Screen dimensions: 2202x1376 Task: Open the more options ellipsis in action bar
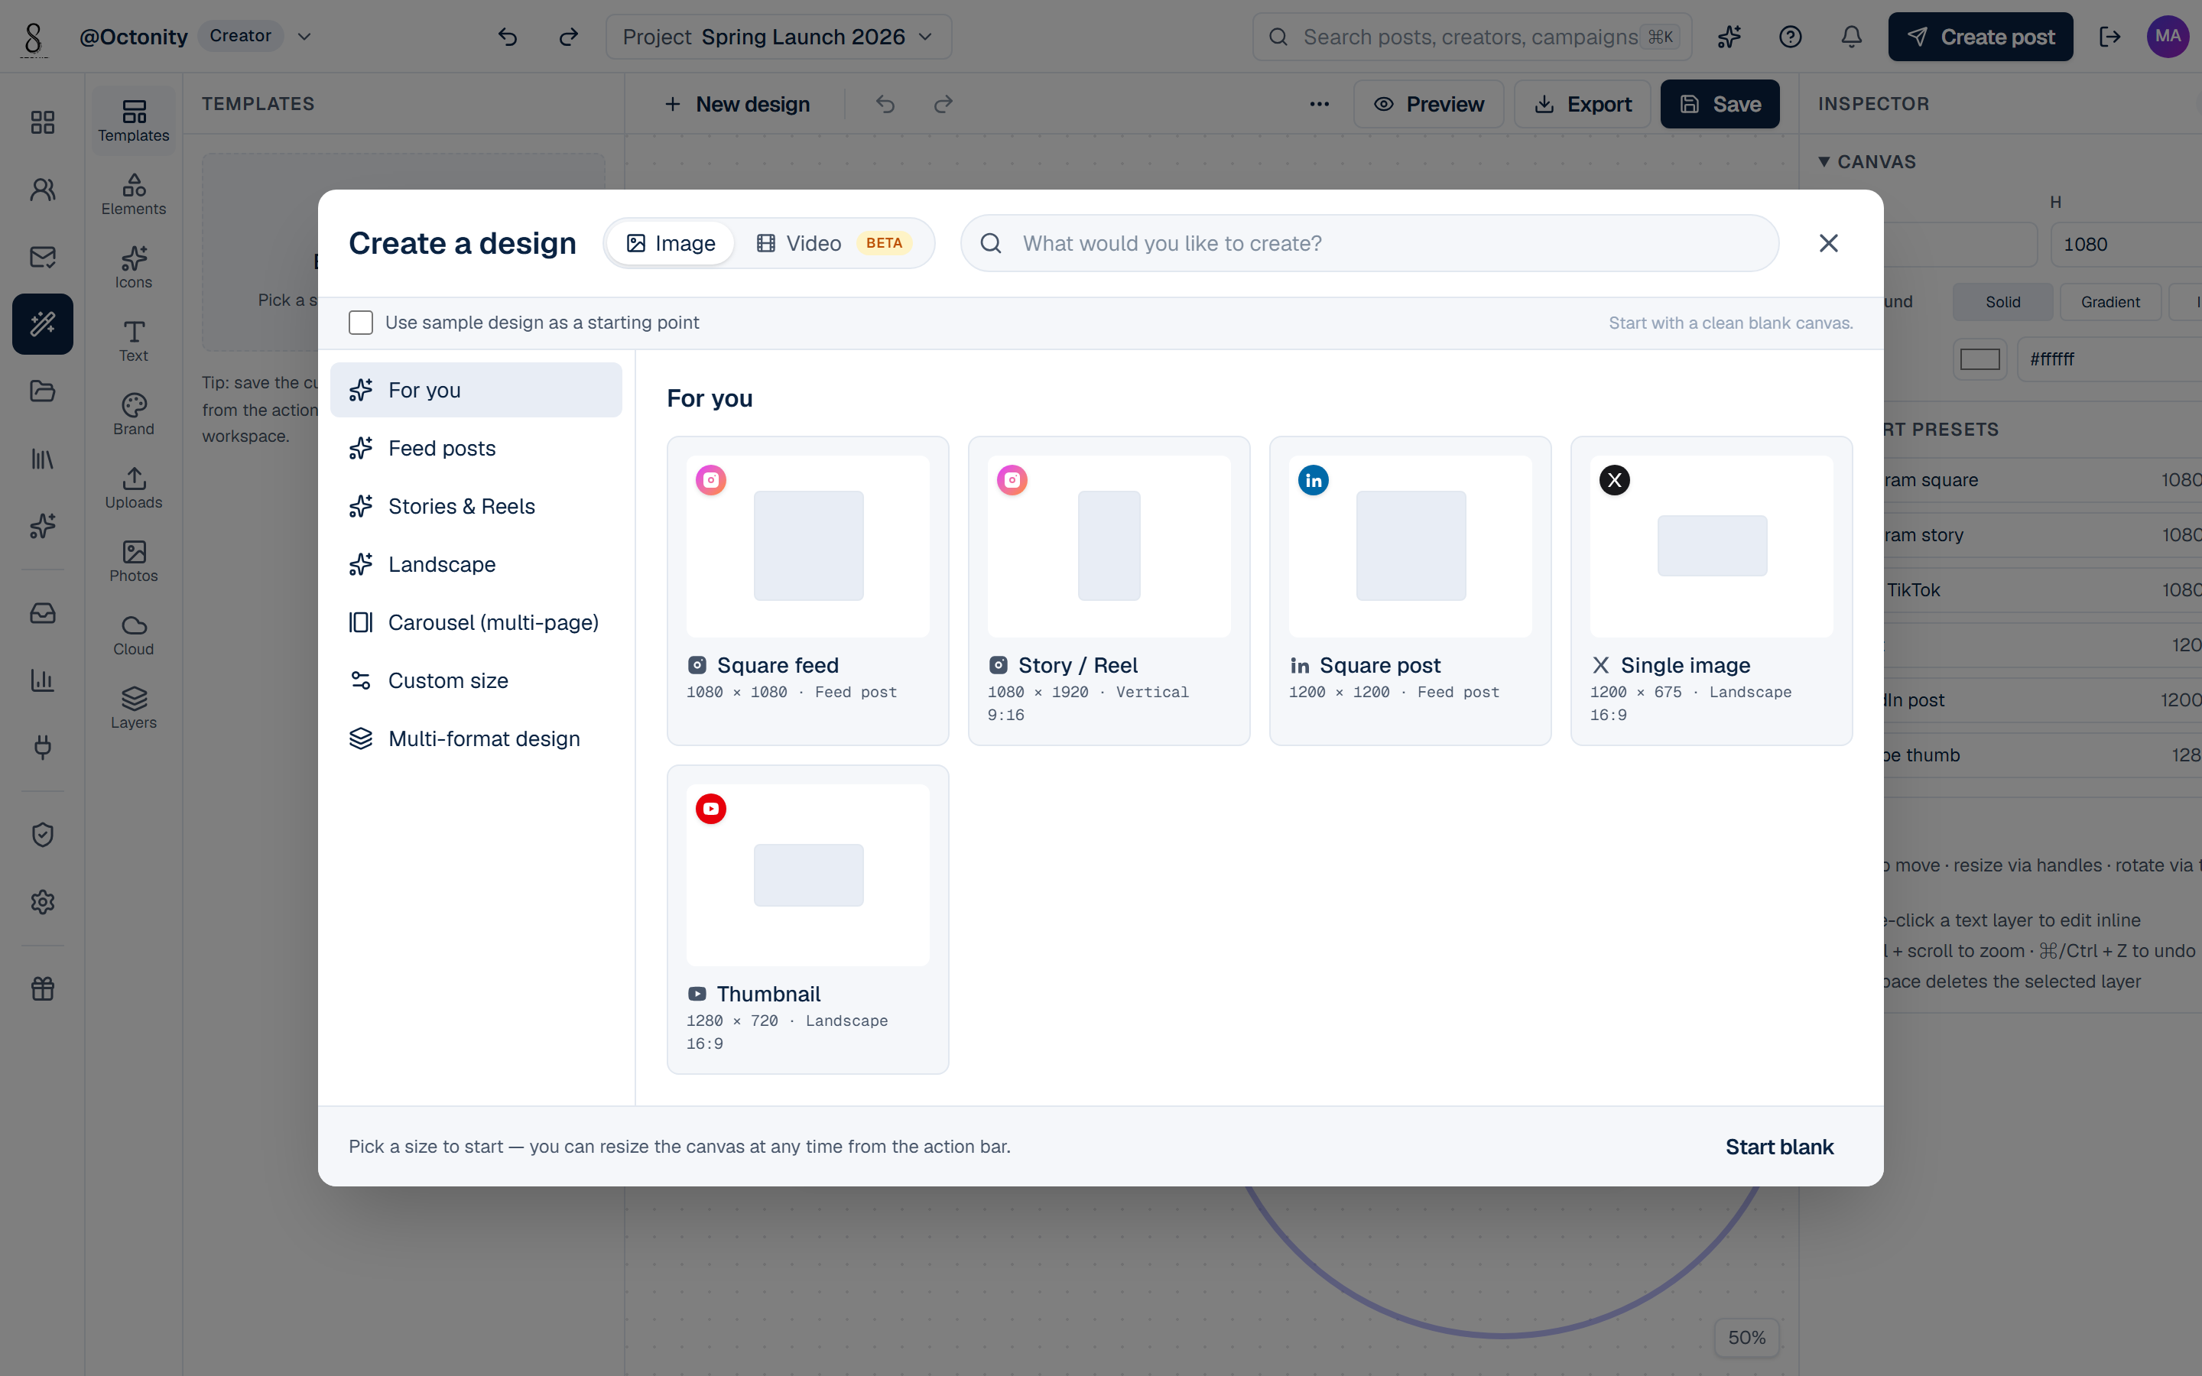click(x=1320, y=104)
